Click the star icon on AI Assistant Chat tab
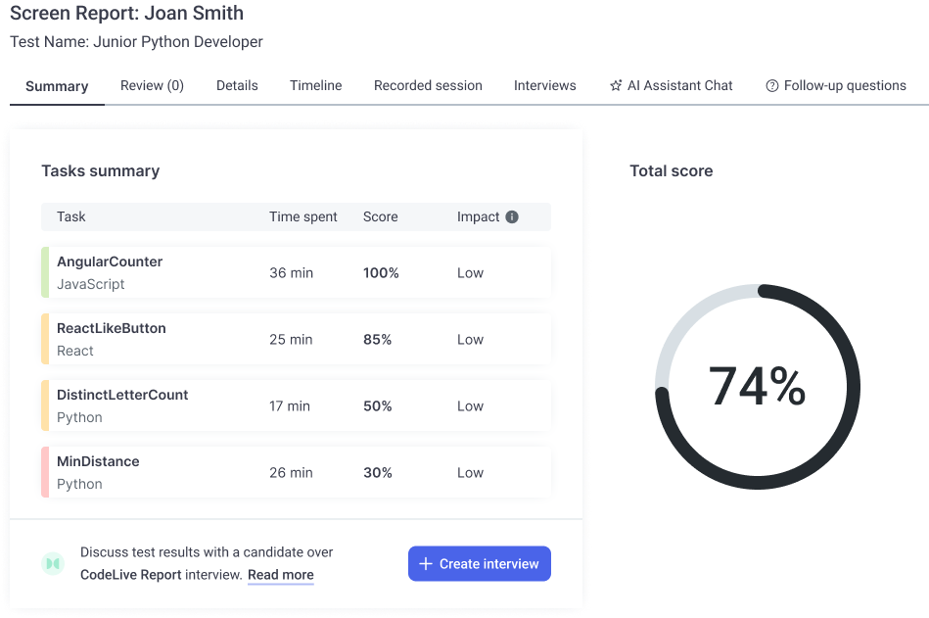This screenshot has width=929, height=618. pos(615,85)
